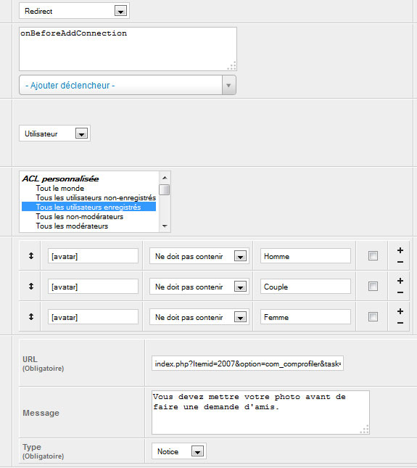The height and width of the screenshot is (468, 417).
Task: Tick the checkbox in the Couple condition row
Action: point(373,286)
